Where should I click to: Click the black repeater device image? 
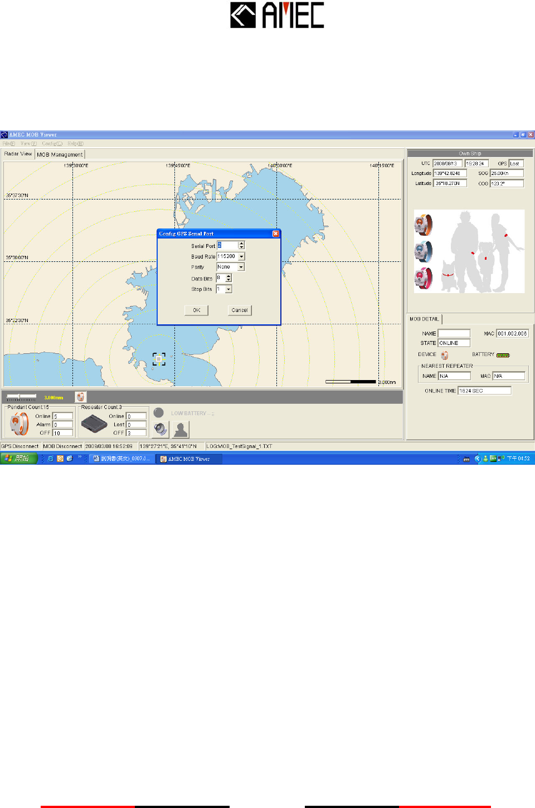click(94, 425)
